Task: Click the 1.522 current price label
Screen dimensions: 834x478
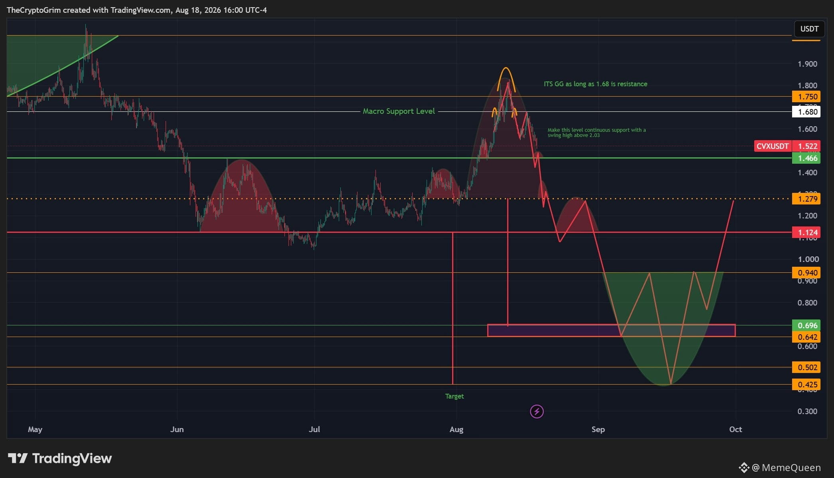Action: [806, 146]
